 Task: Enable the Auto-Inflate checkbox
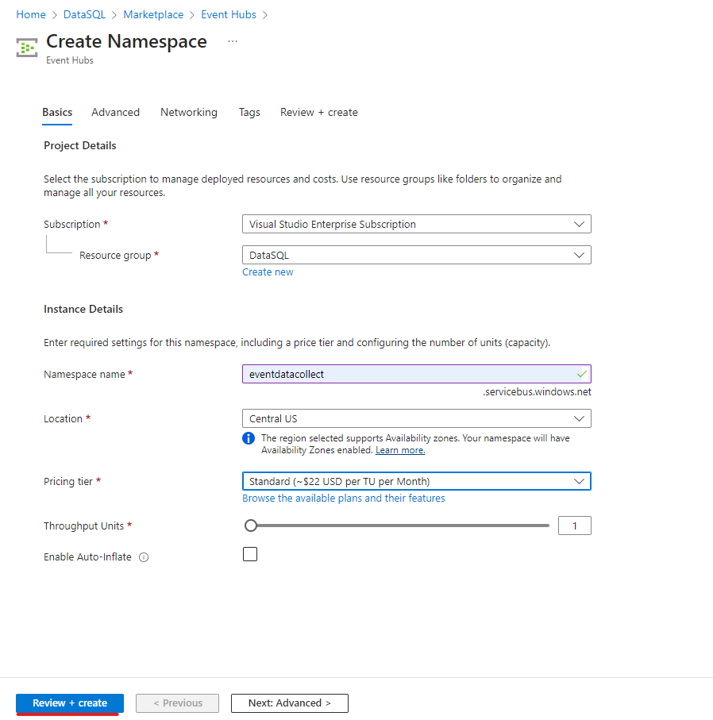(250, 554)
